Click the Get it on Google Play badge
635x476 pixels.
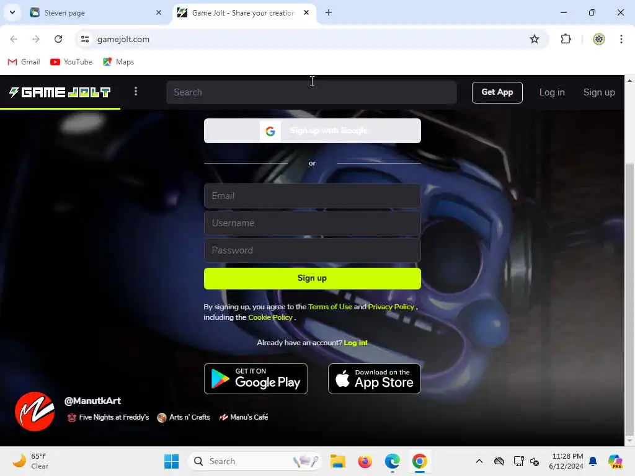click(x=255, y=379)
